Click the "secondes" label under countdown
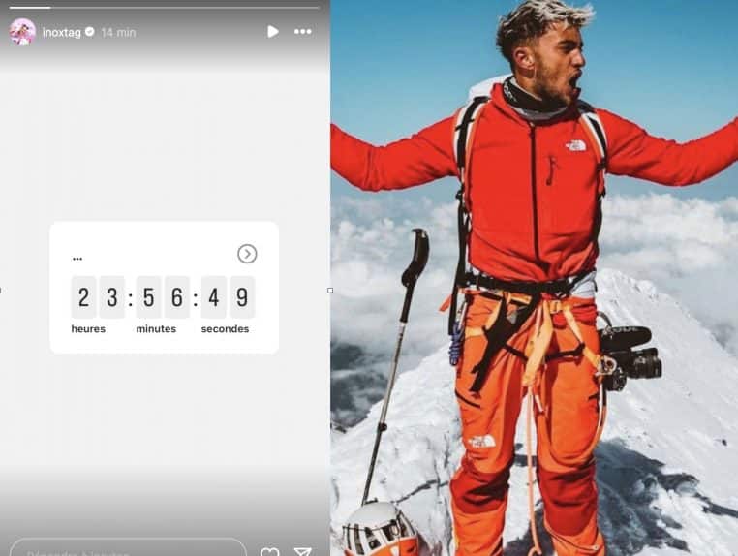Image resolution: width=738 pixels, height=556 pixels. click(x=225, y=329)
